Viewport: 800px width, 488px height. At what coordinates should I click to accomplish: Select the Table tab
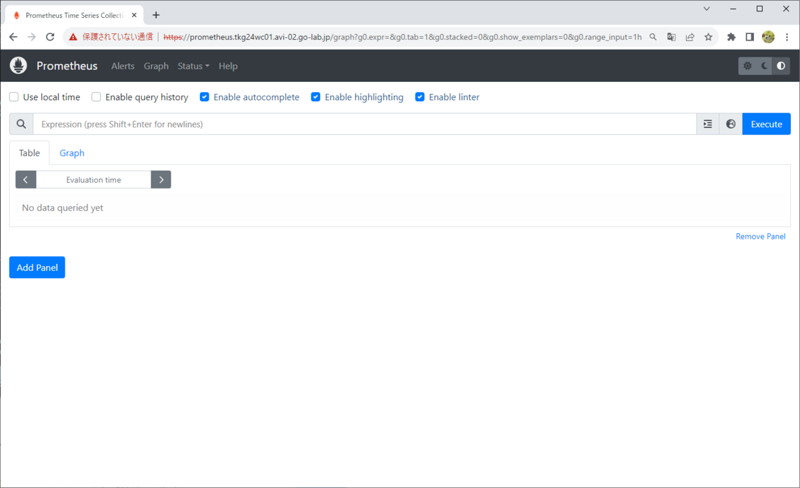pos(29,153)
